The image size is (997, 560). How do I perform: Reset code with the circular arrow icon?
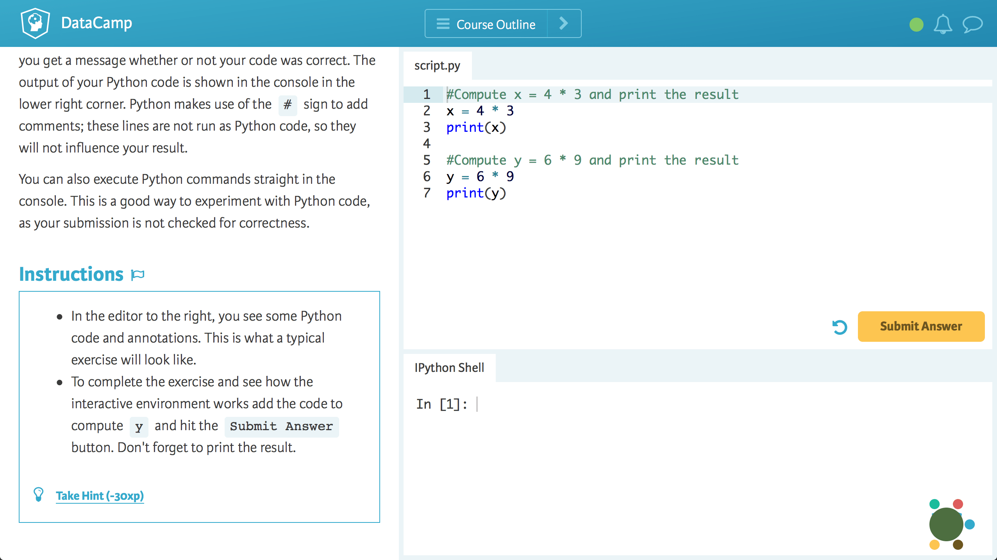click(840, 327)
